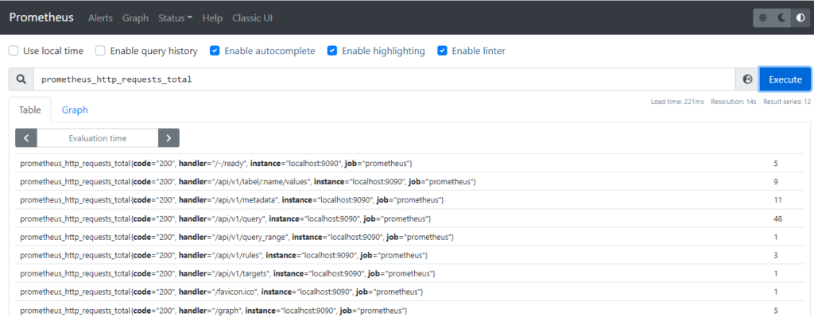814x317 pixels.
Task: Click the "Resolution: 14s" text
Action: (x=733, y=102)
